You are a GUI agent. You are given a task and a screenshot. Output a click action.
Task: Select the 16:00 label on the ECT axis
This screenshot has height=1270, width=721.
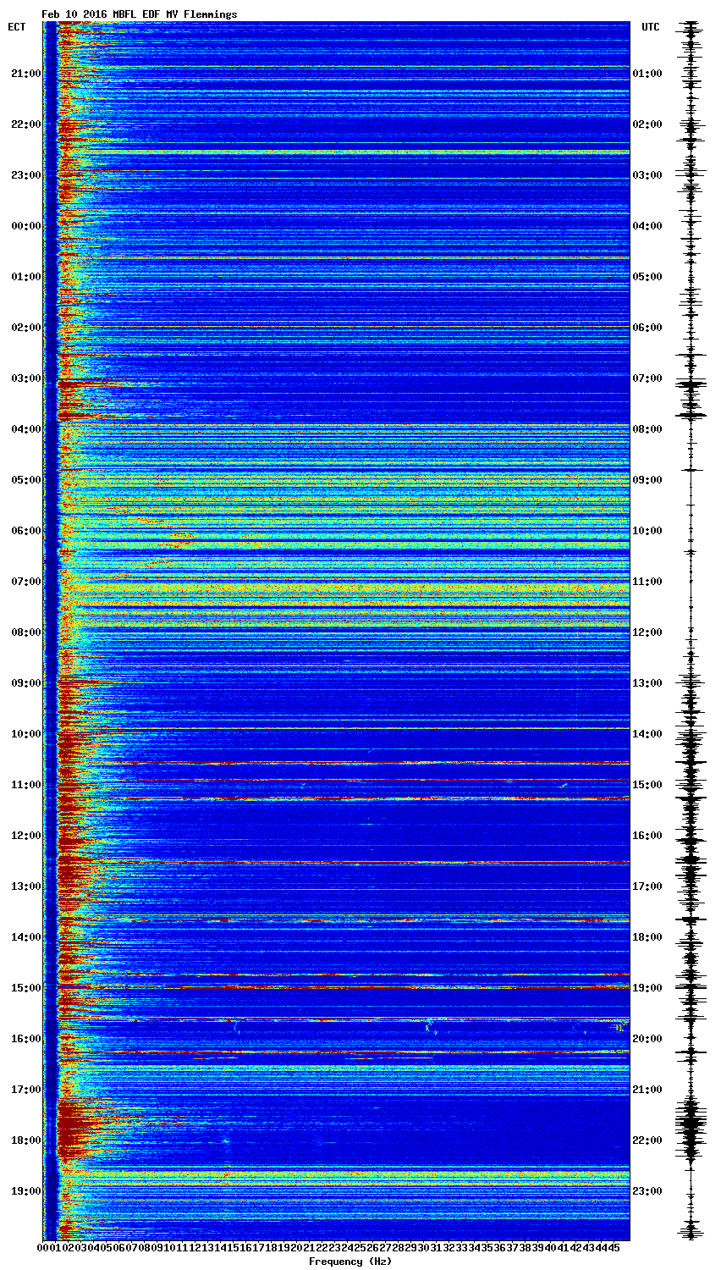[26, 1039]
